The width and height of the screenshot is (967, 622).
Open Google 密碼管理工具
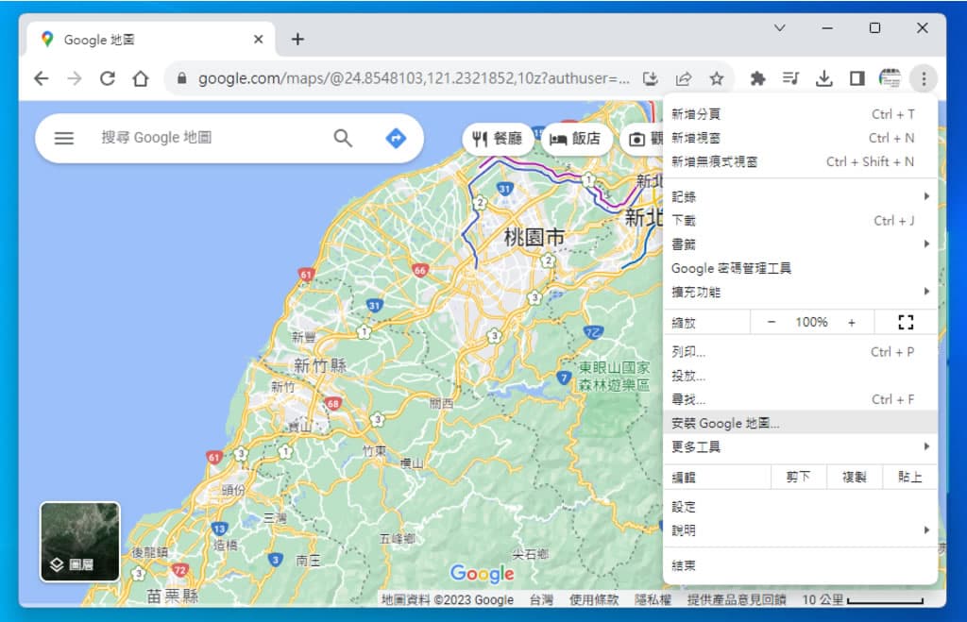pos(801,268)
